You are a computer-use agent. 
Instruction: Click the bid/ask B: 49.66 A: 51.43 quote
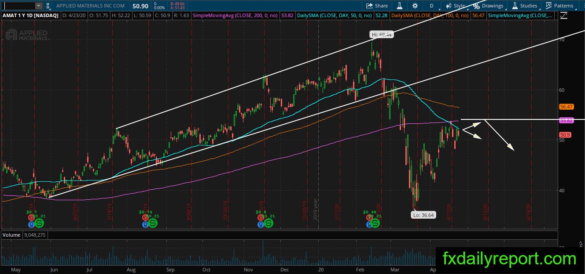point(177,6)
